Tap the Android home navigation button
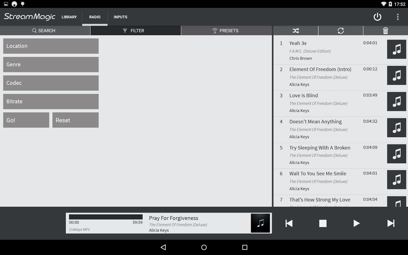408x255 pixels. pos(204,247)
